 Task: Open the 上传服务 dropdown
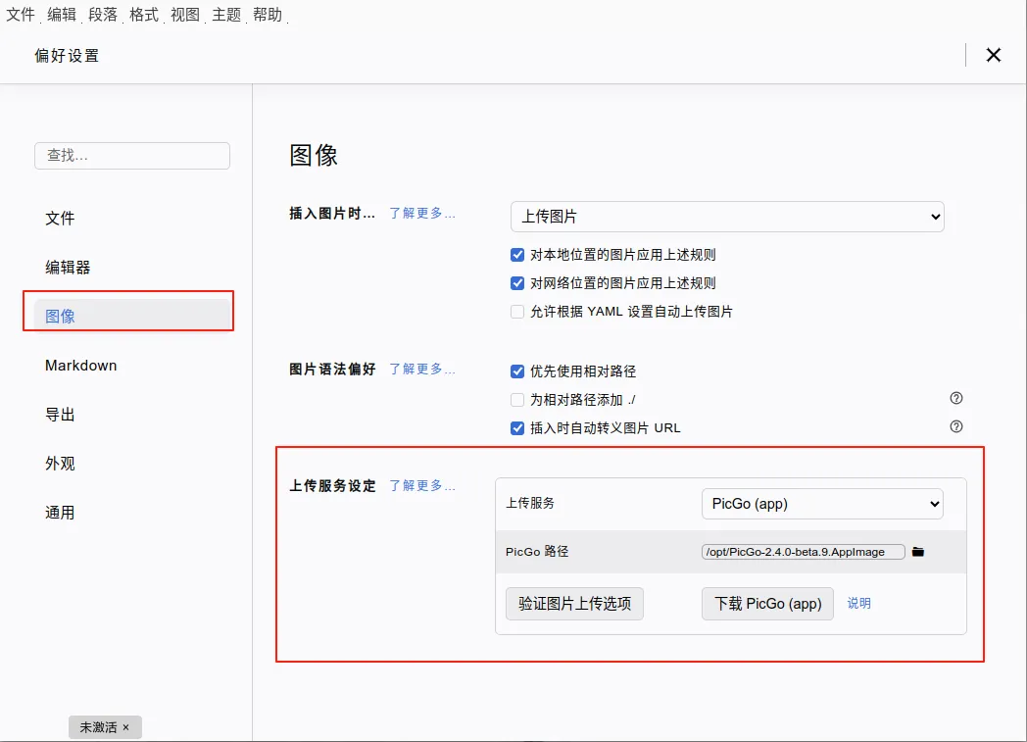pos(821,503)
